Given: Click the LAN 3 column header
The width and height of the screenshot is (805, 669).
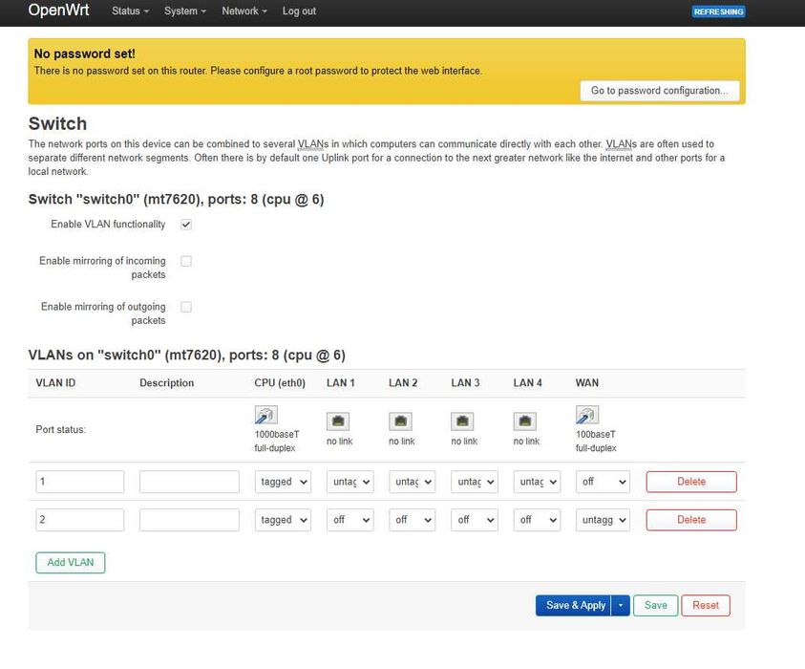Looking at the screenshot, I should pyautogui.click(x=465, y=383).
